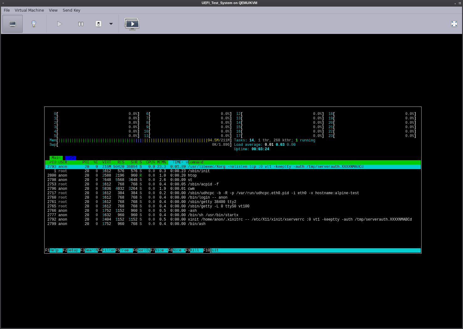463x329 pixels.
Task: Select the /sbin/init process row
Action: tap(233, 171)
